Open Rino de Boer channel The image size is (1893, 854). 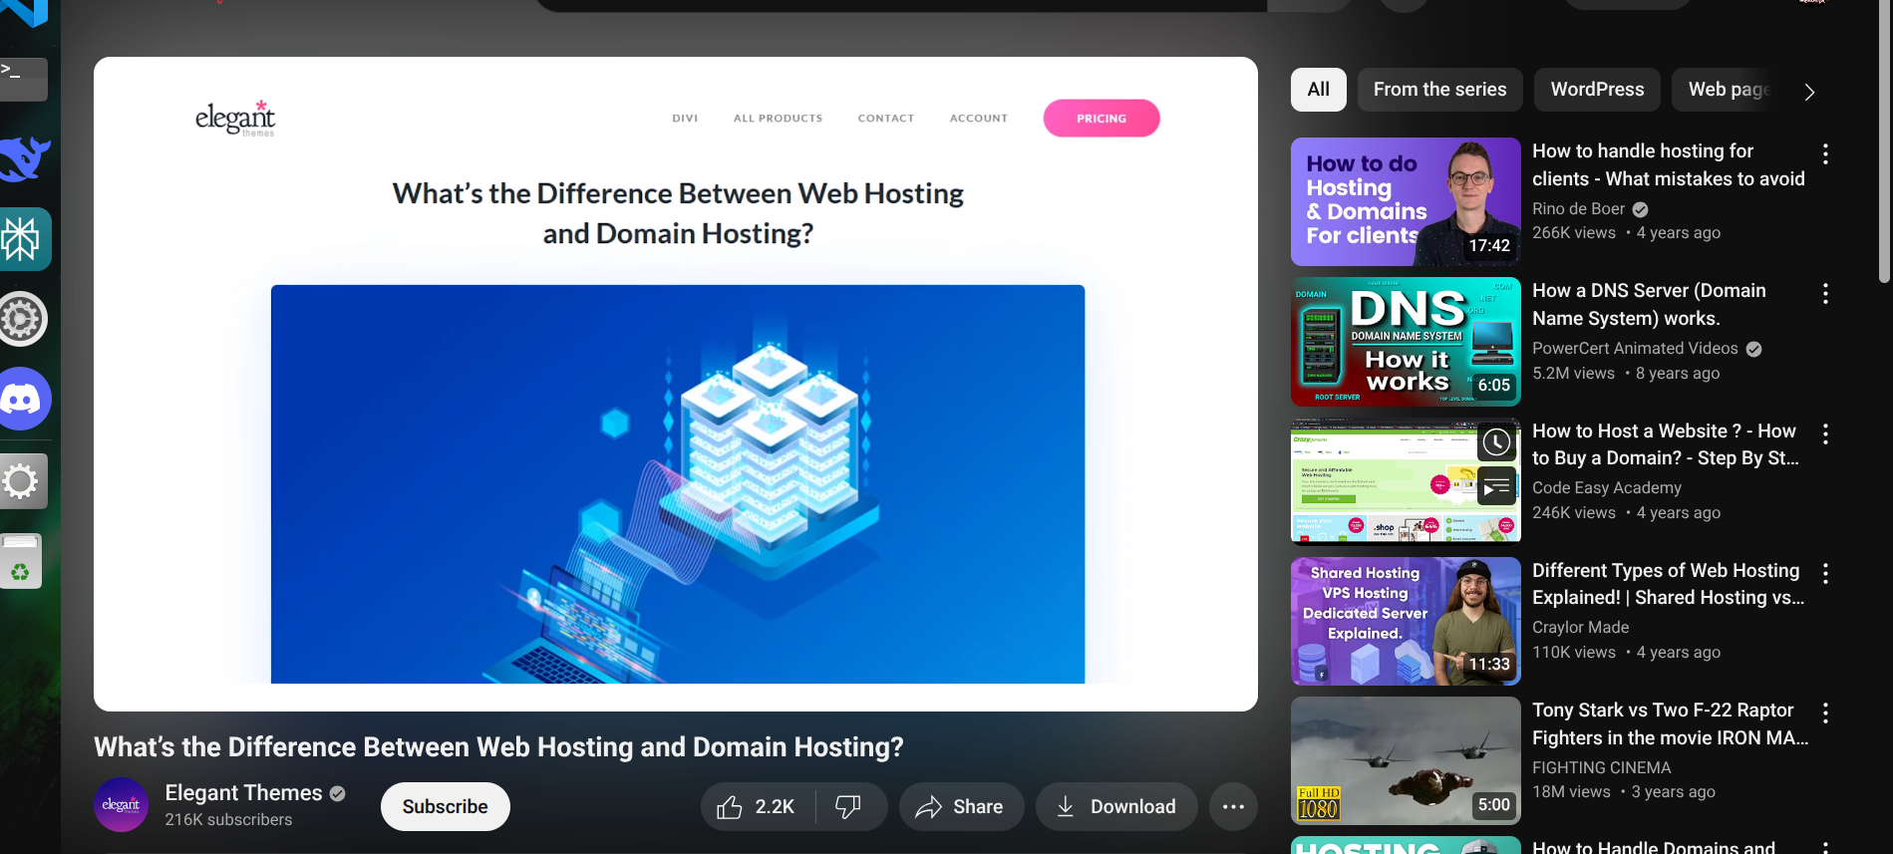1579,209
